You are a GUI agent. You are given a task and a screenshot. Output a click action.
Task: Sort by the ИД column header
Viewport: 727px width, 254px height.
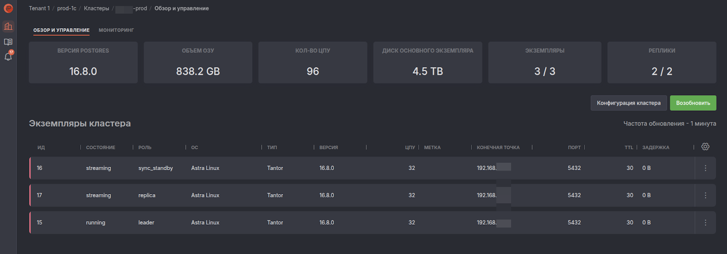41,147
